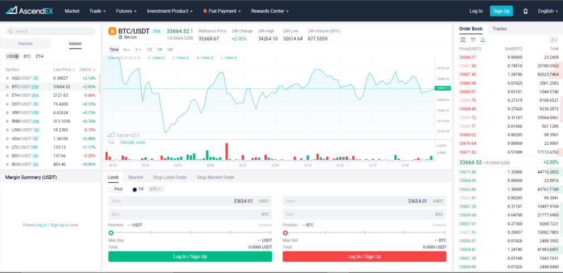Click the 25X leverage badge in header
Image resolution: width=563 pixels, height=273 pixels.
pos(157,31)
